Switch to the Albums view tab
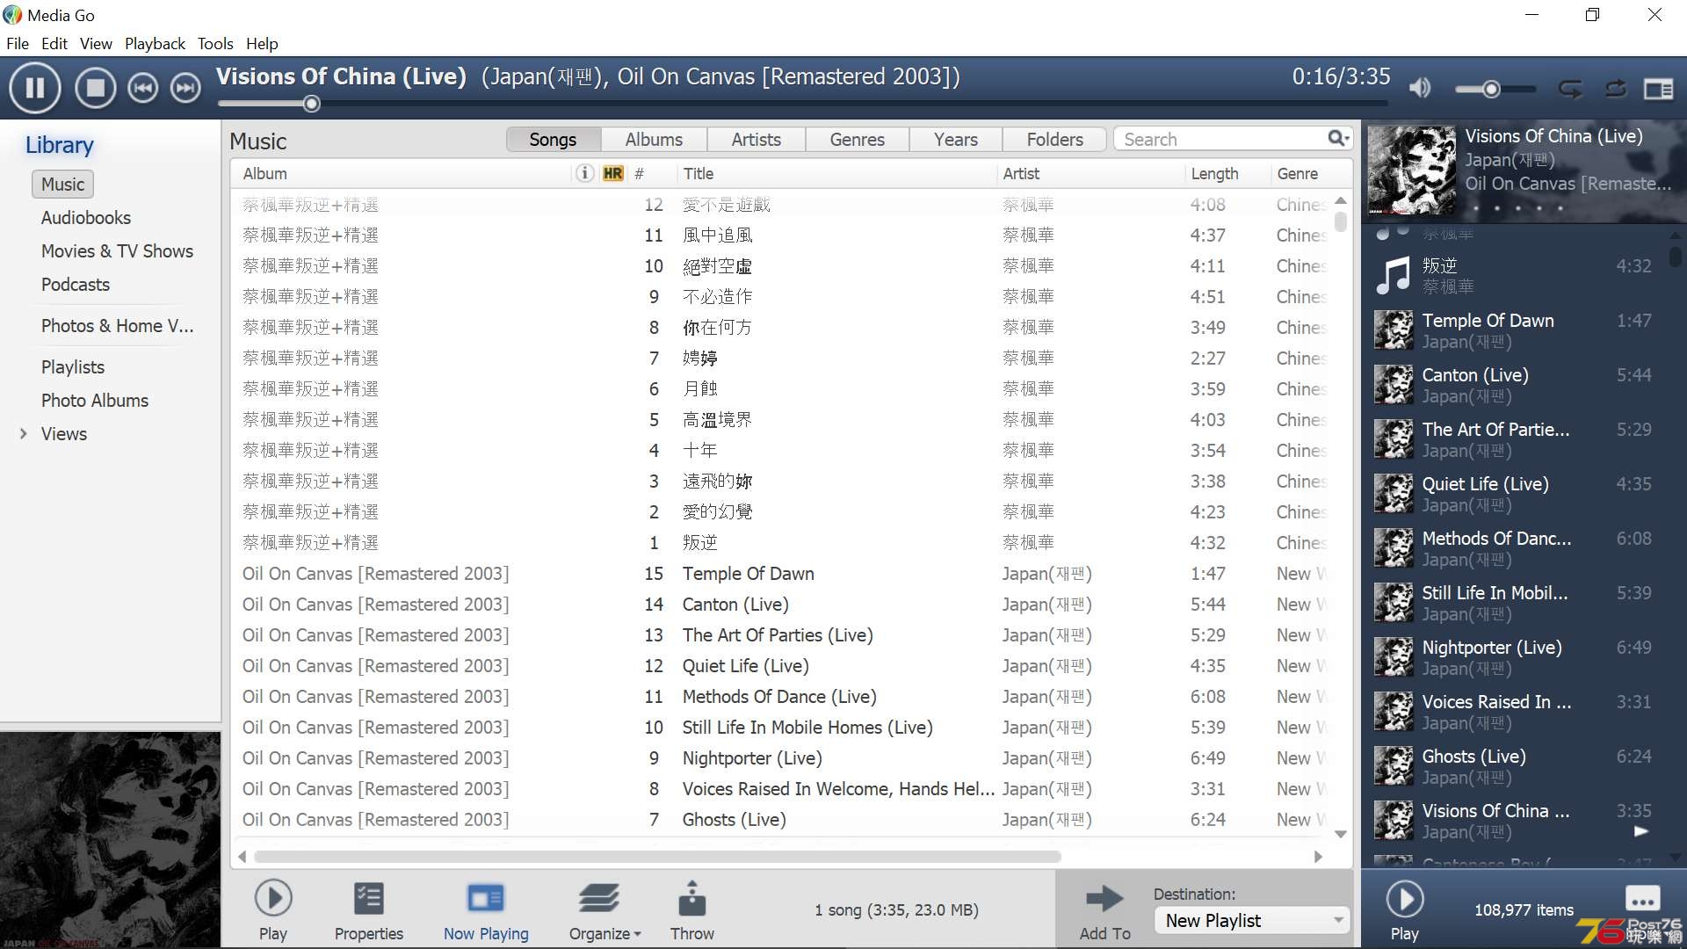This screenshot has height=949, width=1687. point(654,140)
